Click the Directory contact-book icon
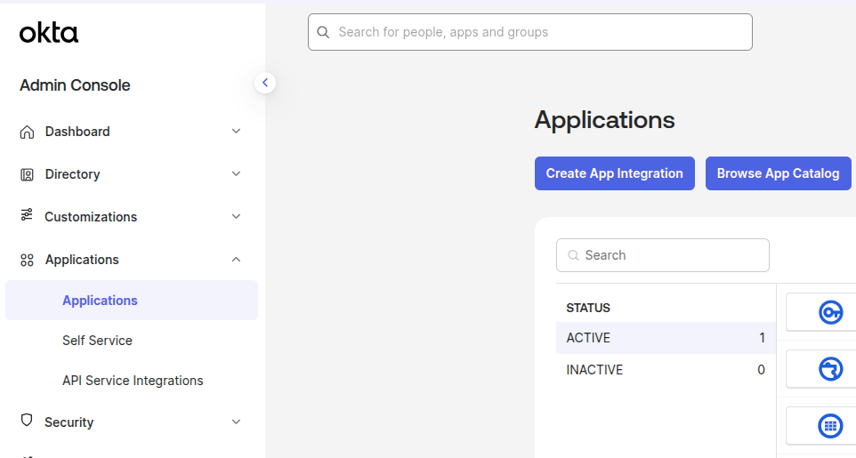This screenshot has height=458, width=856. pyautogui.click(x=27, y=174)
